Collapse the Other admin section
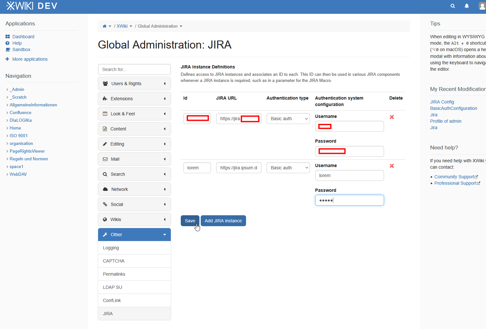486x329 pixels. click(134, 235)
